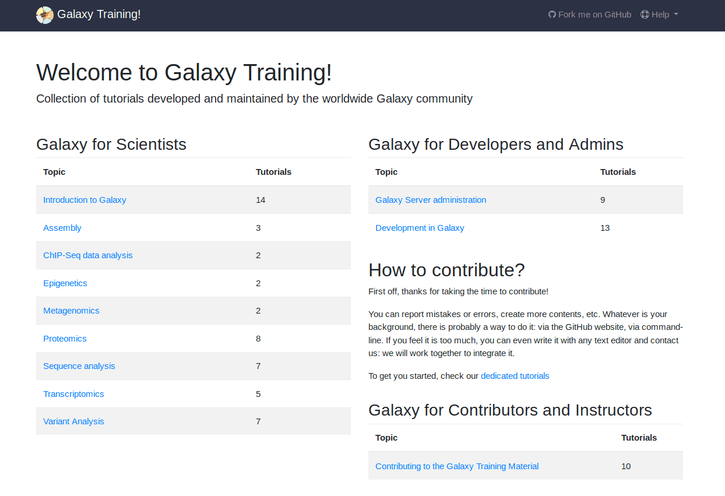Open 'Galaxy Server administration' tutorials
The image size is (725, 496).
tap(431, 199)
